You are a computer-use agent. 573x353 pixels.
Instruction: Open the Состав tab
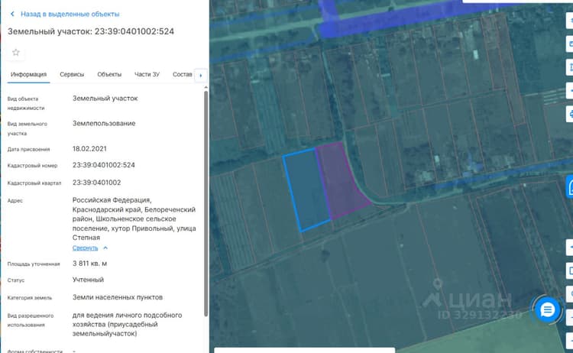183,74
